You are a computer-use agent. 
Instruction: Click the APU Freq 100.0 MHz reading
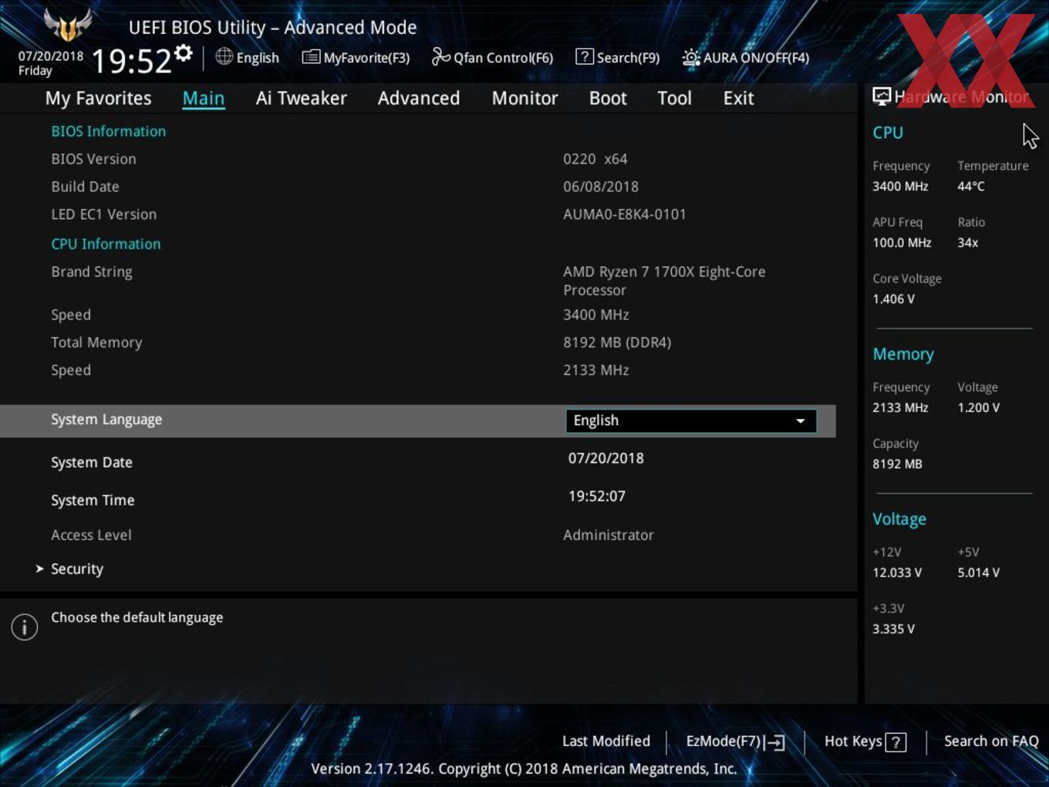click(x=902, y=242)
